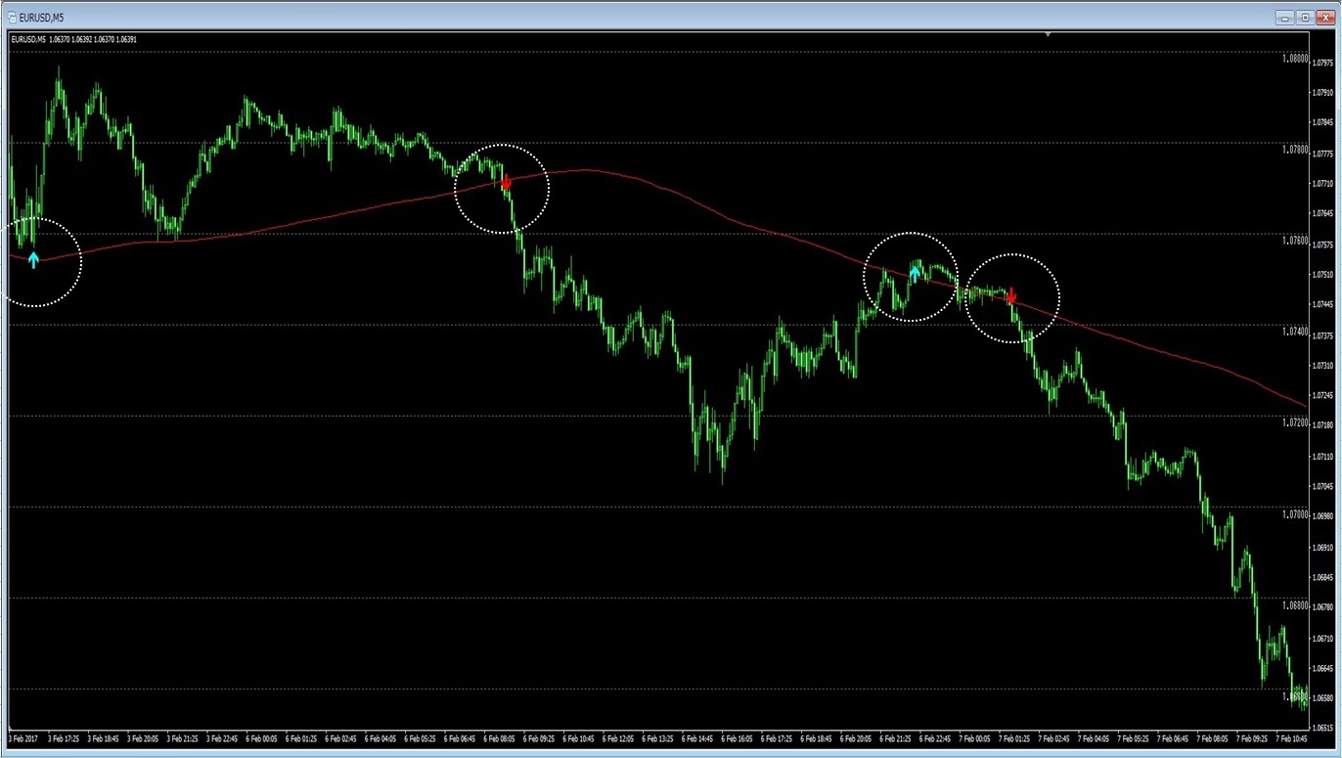Click the 6 Feb 22:45 time label
Image resolution: width=1342 pixels, height=758 pixels.
pyautogui.click(x=936, y=739)
